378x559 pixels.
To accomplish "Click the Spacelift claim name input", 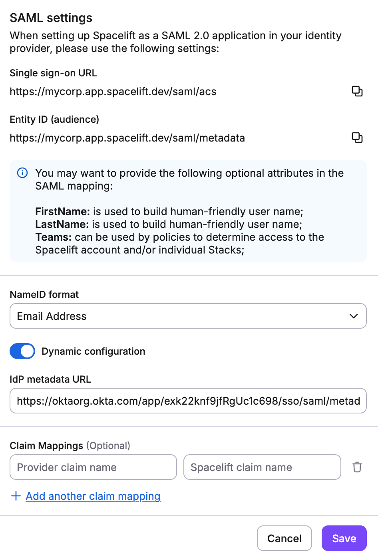I will tap(262, 467).
